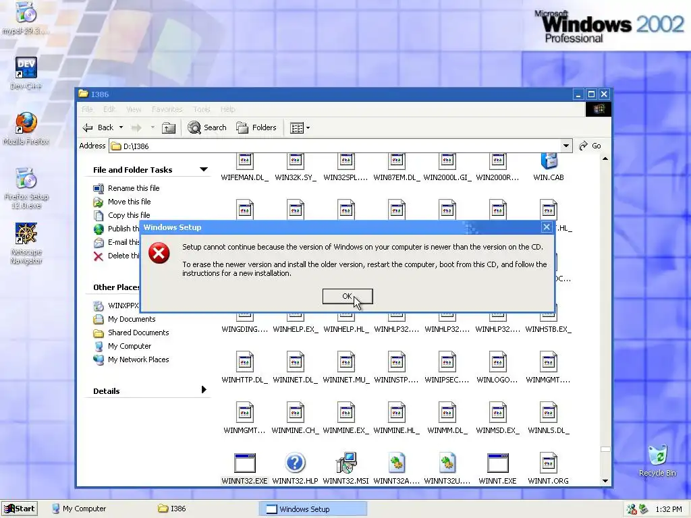Select the WINNT32.HLP help file
This screenshot has width=691, height=518.
click(295, 469)
